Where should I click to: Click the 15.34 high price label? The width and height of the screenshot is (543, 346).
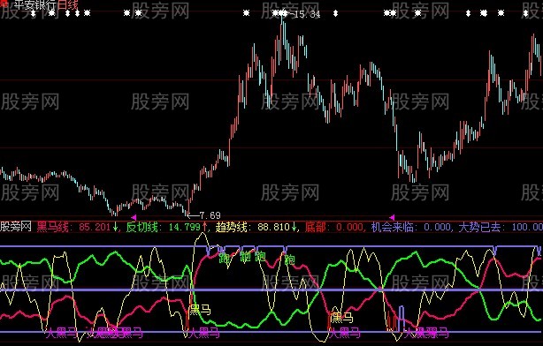pos(307,14)
